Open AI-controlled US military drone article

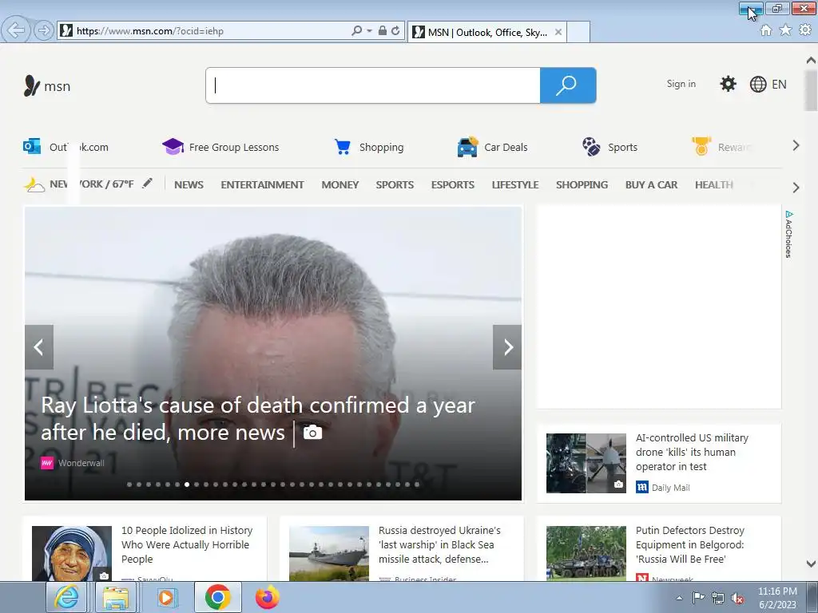pos(692,452)
